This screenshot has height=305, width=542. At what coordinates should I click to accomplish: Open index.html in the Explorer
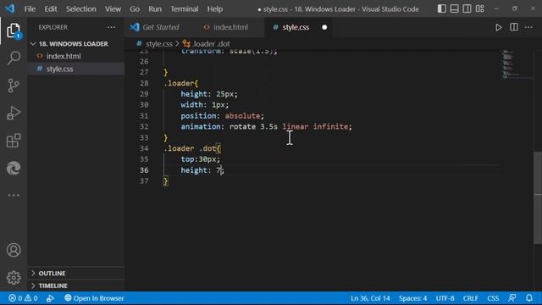64,56
